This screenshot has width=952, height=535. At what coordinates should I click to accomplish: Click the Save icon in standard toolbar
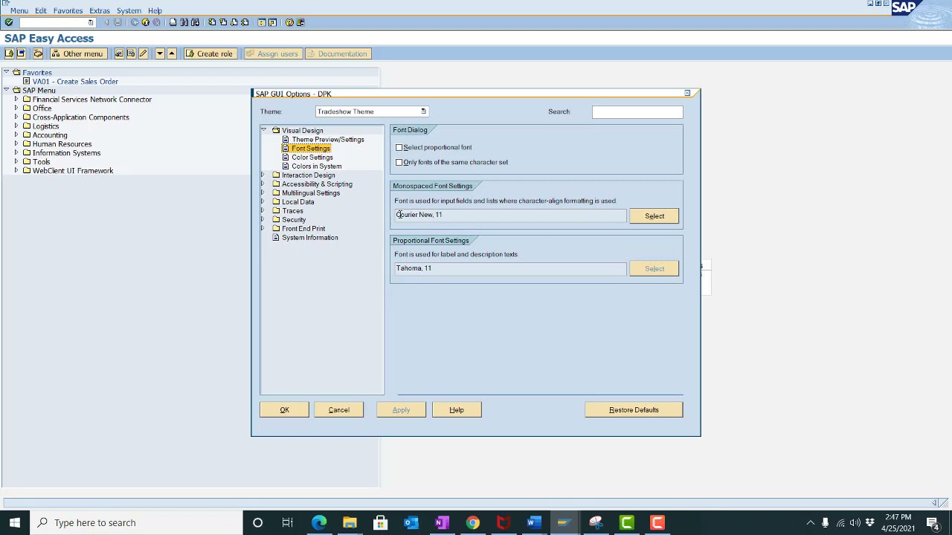[x=118, y=22]
